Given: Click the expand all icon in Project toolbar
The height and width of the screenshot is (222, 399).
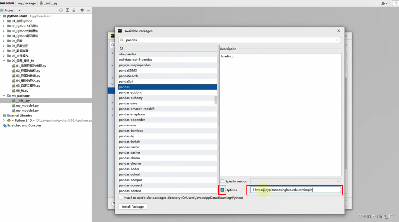Looking at the screenshot, I should (x=68, y=10).
